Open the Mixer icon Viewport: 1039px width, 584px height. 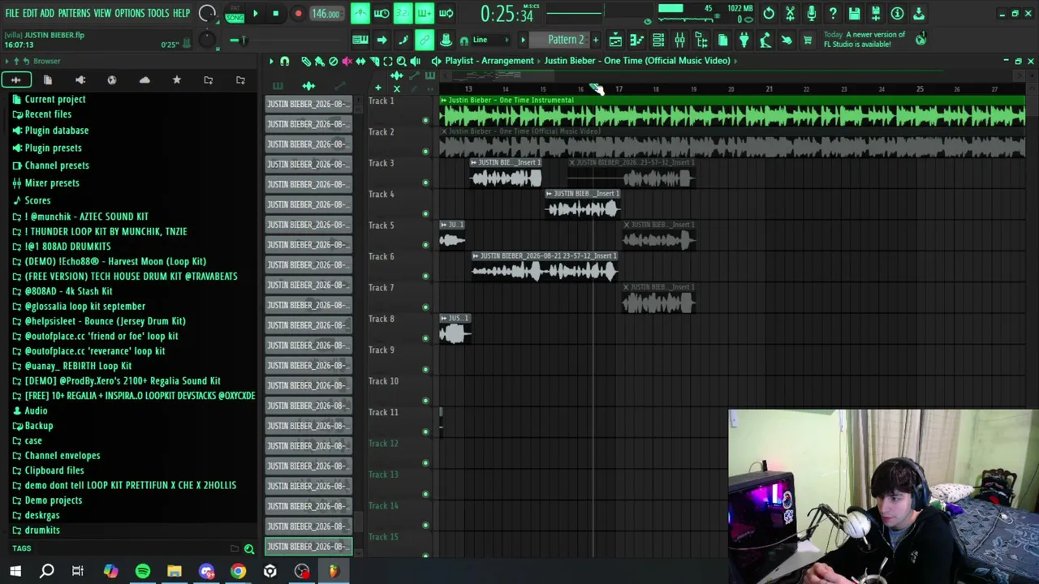(x=679, y=40)
